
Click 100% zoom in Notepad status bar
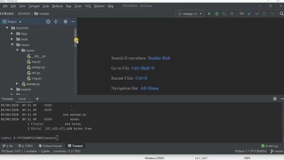click(247, 158)
